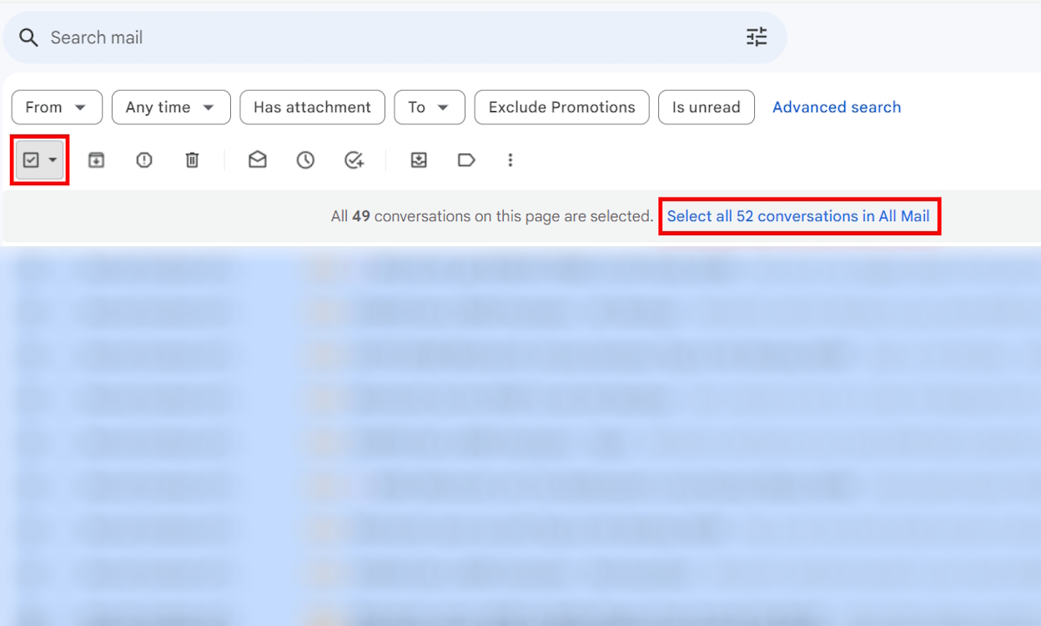The image size is (1041, 626).
Task: Open the three-dot More options menu
Action: coord(510,160)
